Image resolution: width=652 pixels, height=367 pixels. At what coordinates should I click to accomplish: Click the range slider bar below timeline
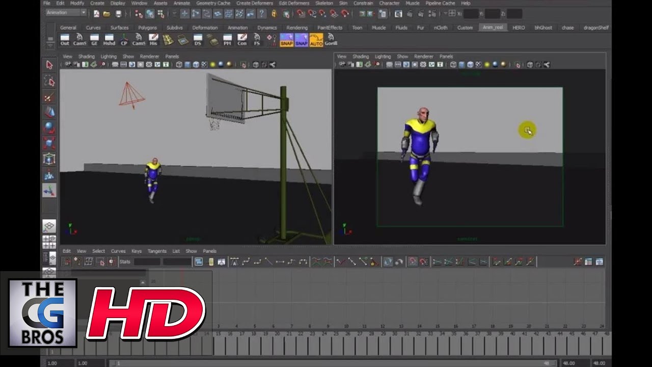click(333, 363)
